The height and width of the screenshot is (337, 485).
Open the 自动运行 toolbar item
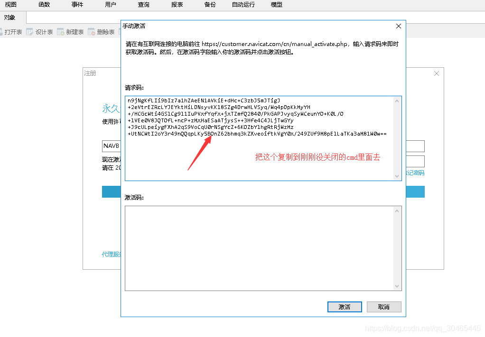(243, 5)
